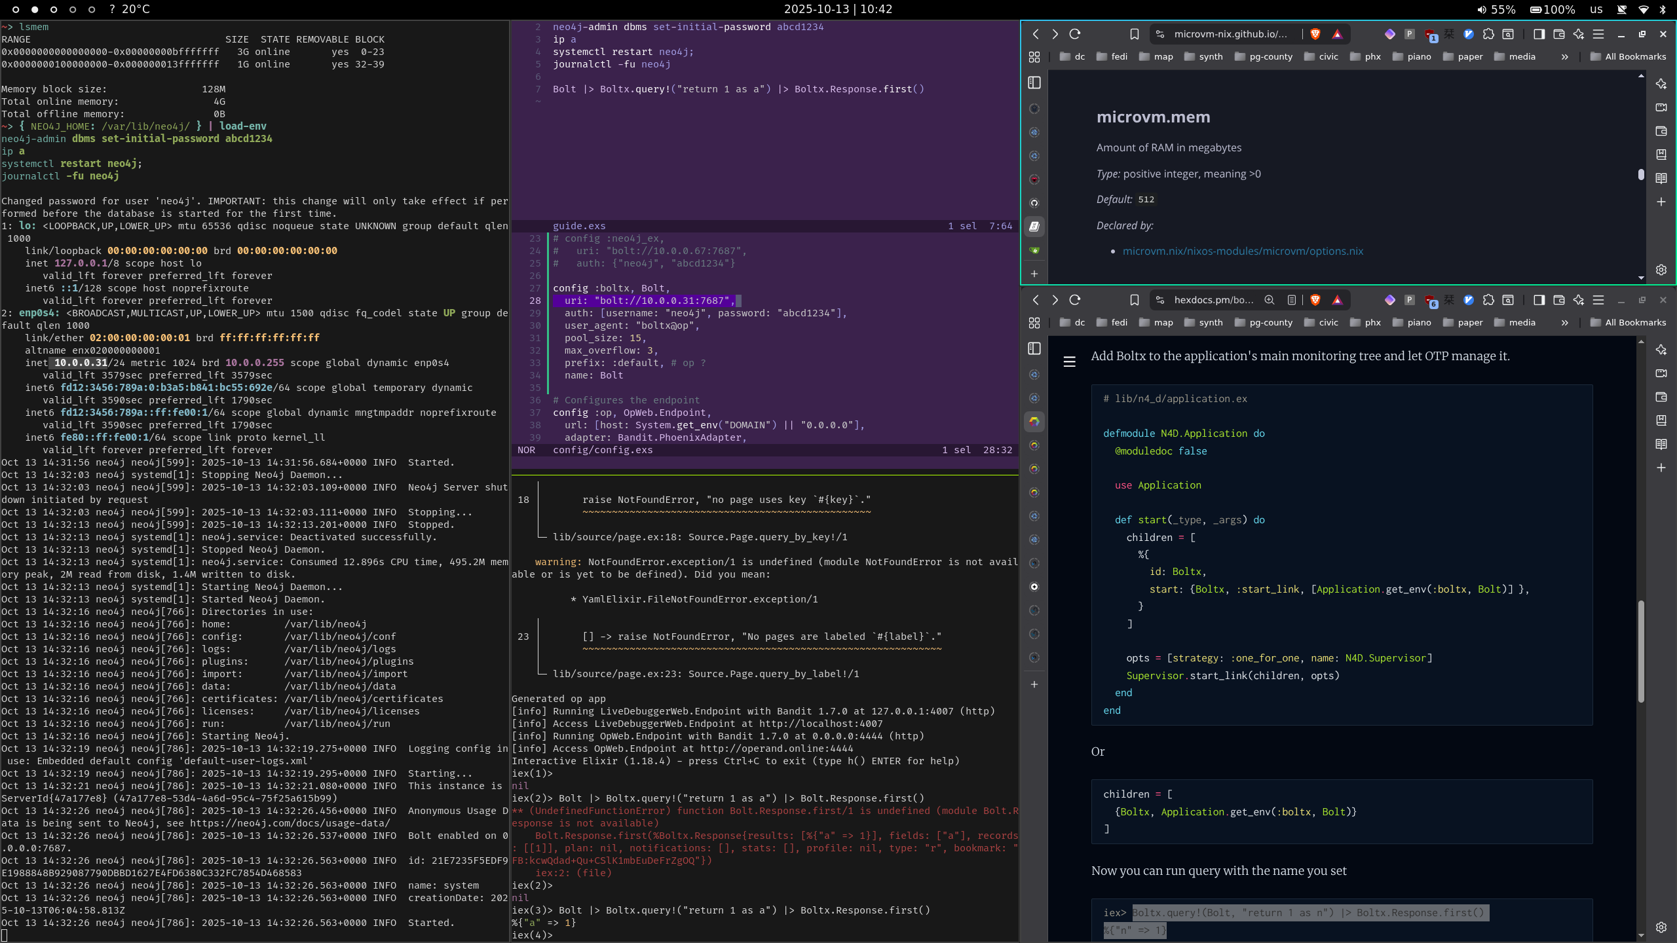The image size is (1677, 943).
Task: Open Extensions puzzle icon in microvm window
Action: pos(1488,34)
